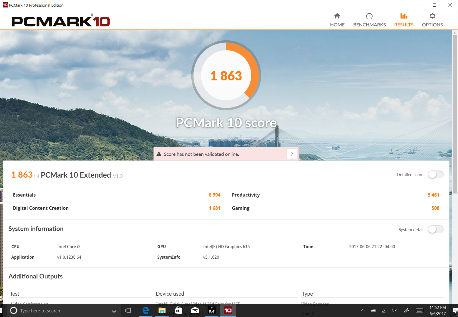The width and height of the screenshot is (458, 317).
Task: Click the PCMark 10 taskbar icon
Action: pyautogui.click(x=228, y=311)
